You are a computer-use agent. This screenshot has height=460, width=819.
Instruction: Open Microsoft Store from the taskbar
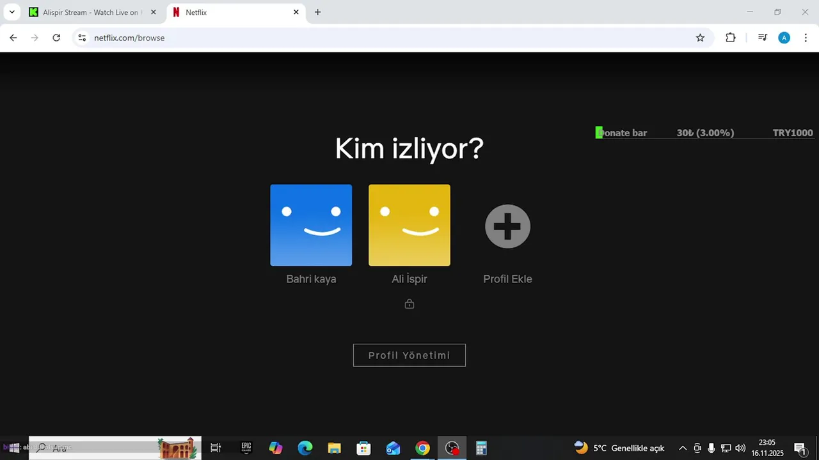pos(363,448)
